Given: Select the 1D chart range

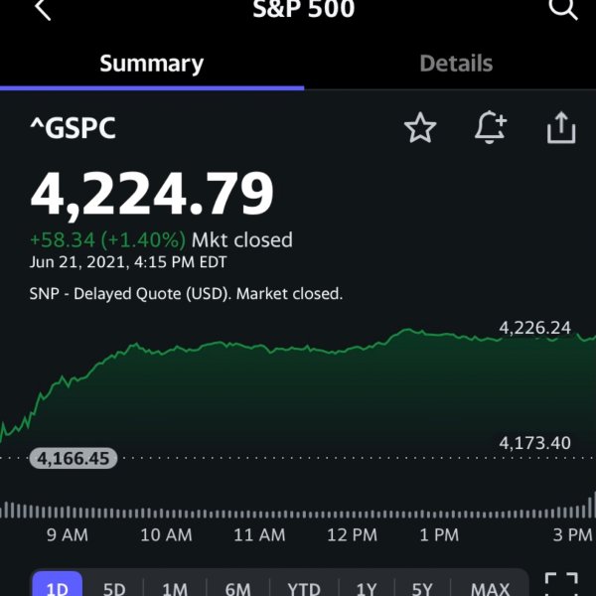Looking at the screenshot, I should 58,585.
